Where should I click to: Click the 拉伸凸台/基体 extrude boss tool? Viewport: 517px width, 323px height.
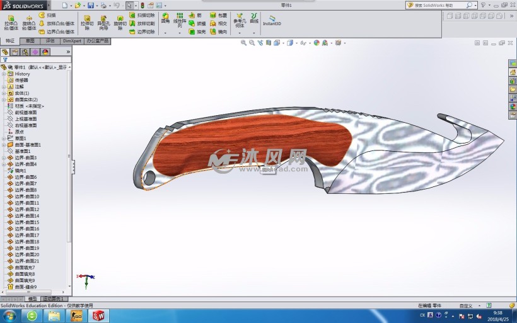tap(10, 22)
